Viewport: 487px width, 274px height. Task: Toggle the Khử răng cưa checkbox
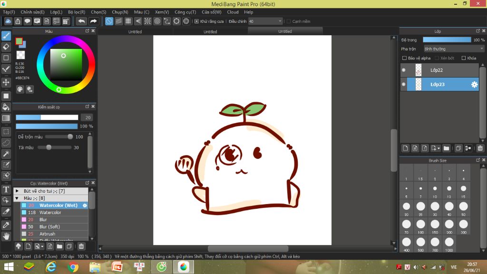click(196, 21)
